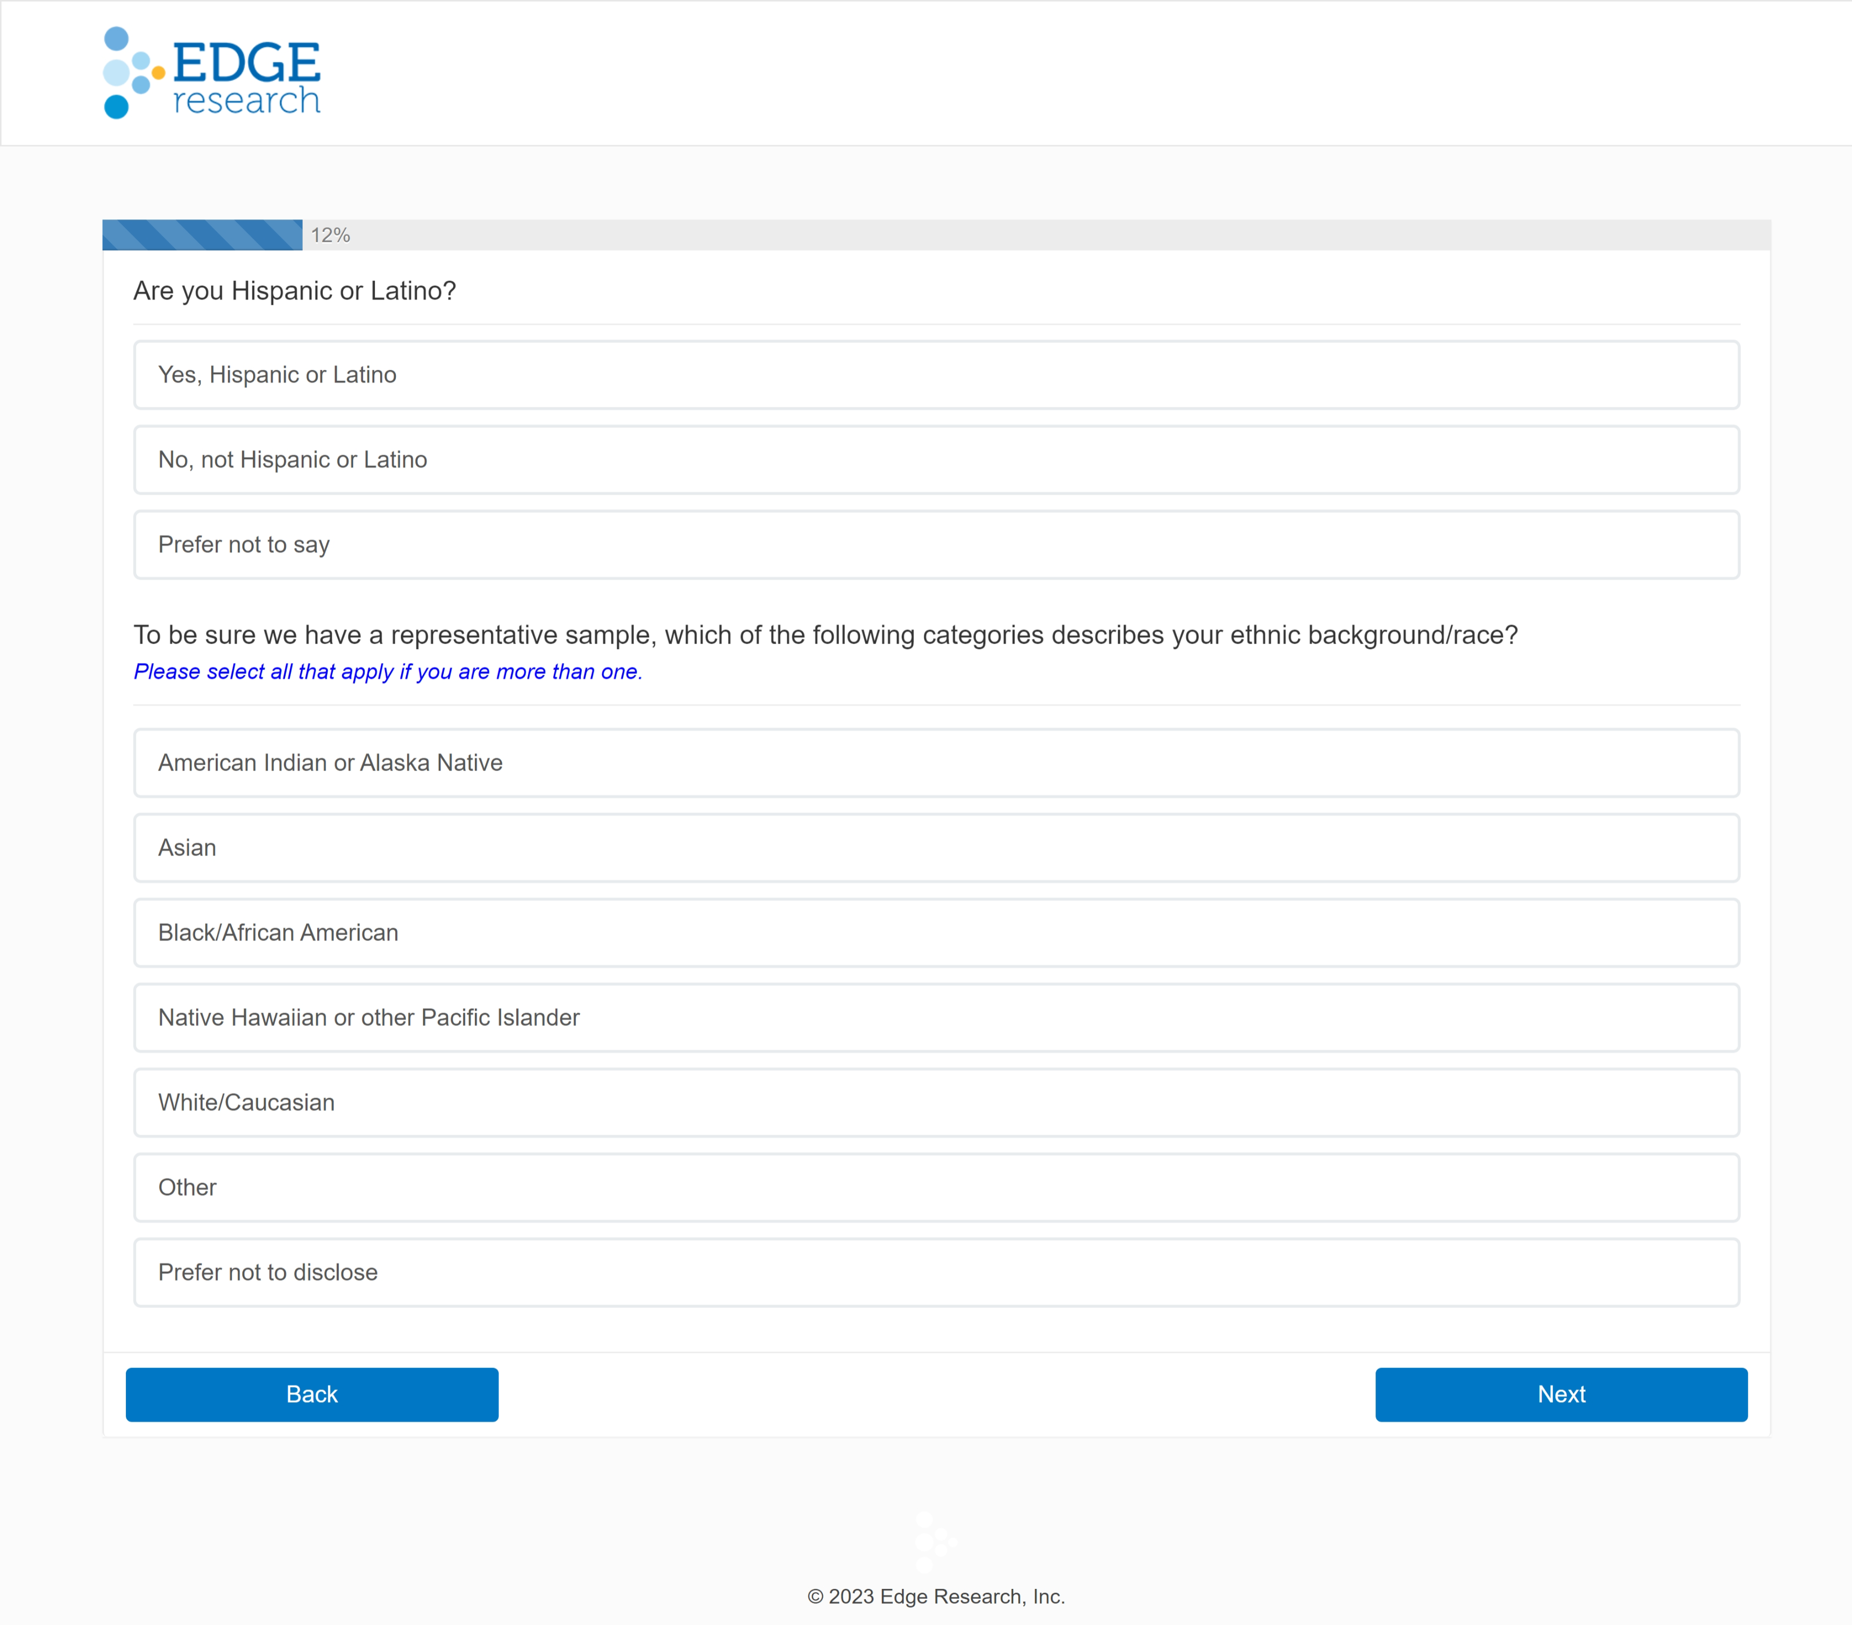Click the 12% progress label
The width and height of the screenshot is (1852, 1625).
(331, 236)
